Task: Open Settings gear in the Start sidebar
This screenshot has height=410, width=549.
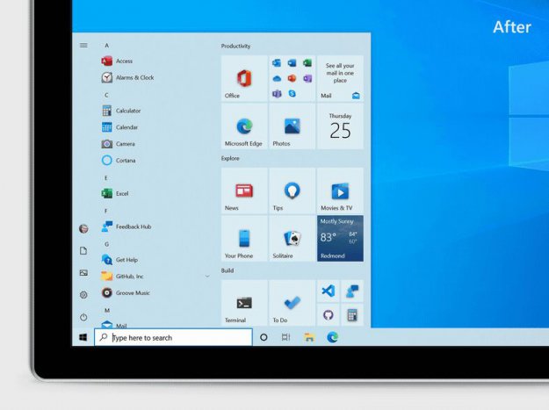Action: 83,295
